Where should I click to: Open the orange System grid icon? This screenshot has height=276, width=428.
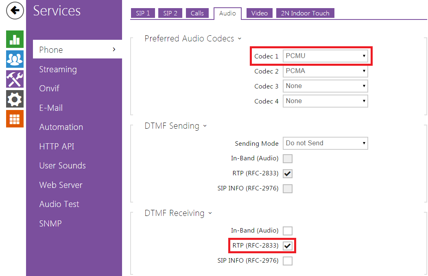click(15, 119)
